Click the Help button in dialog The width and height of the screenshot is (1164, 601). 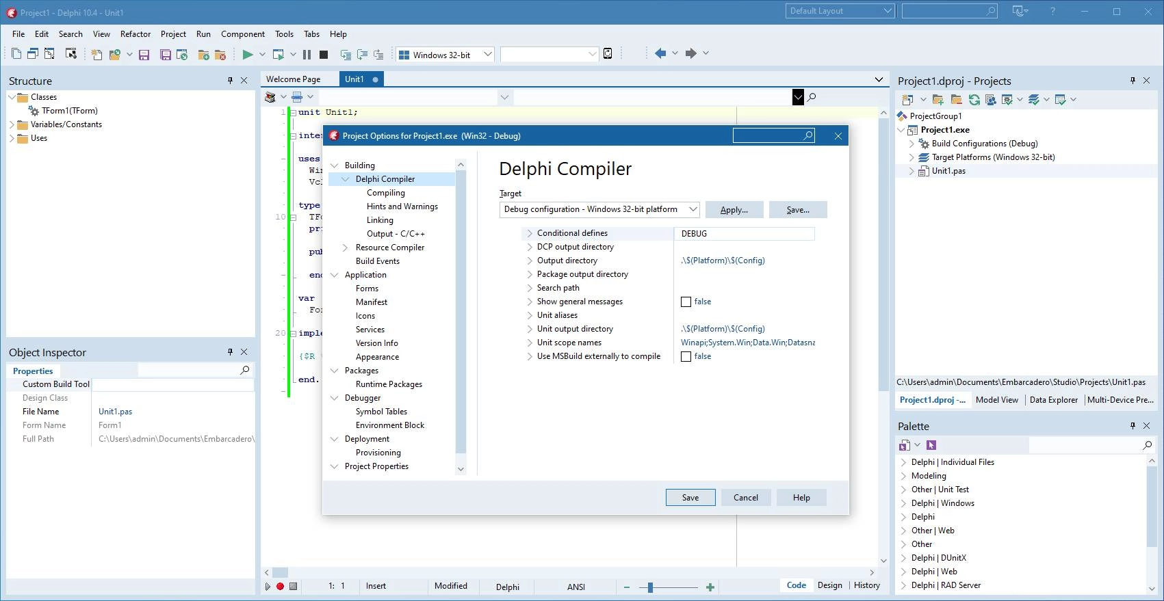pyautogui.click(x=801, y=498)
